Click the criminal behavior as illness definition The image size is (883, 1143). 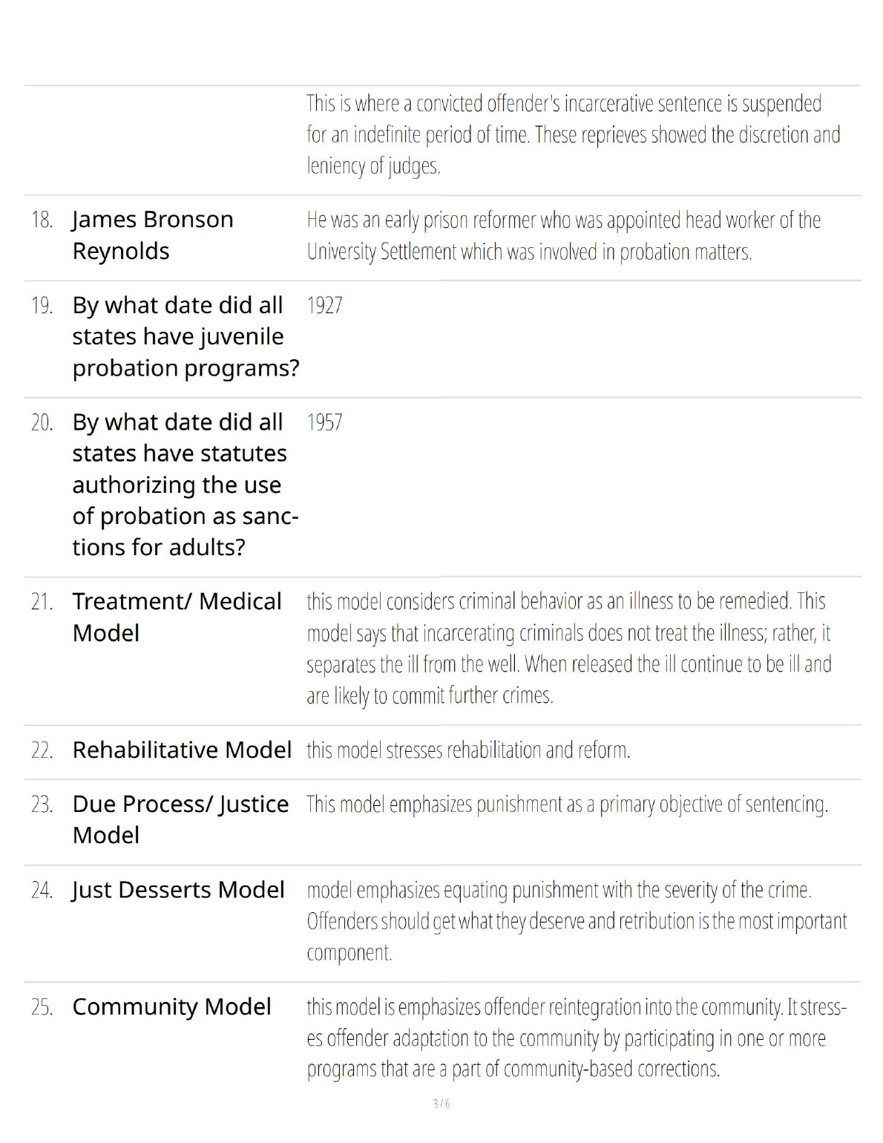click(x=568, y=648)
